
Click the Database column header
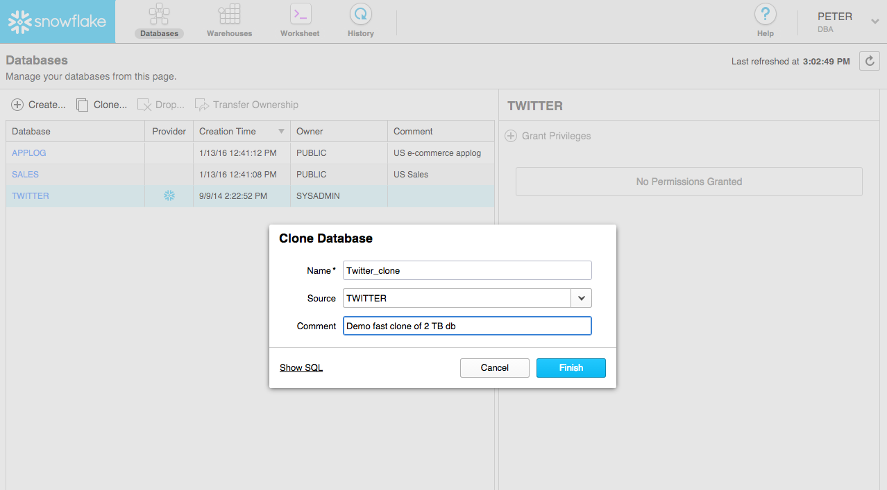click(x=75, y=131)
